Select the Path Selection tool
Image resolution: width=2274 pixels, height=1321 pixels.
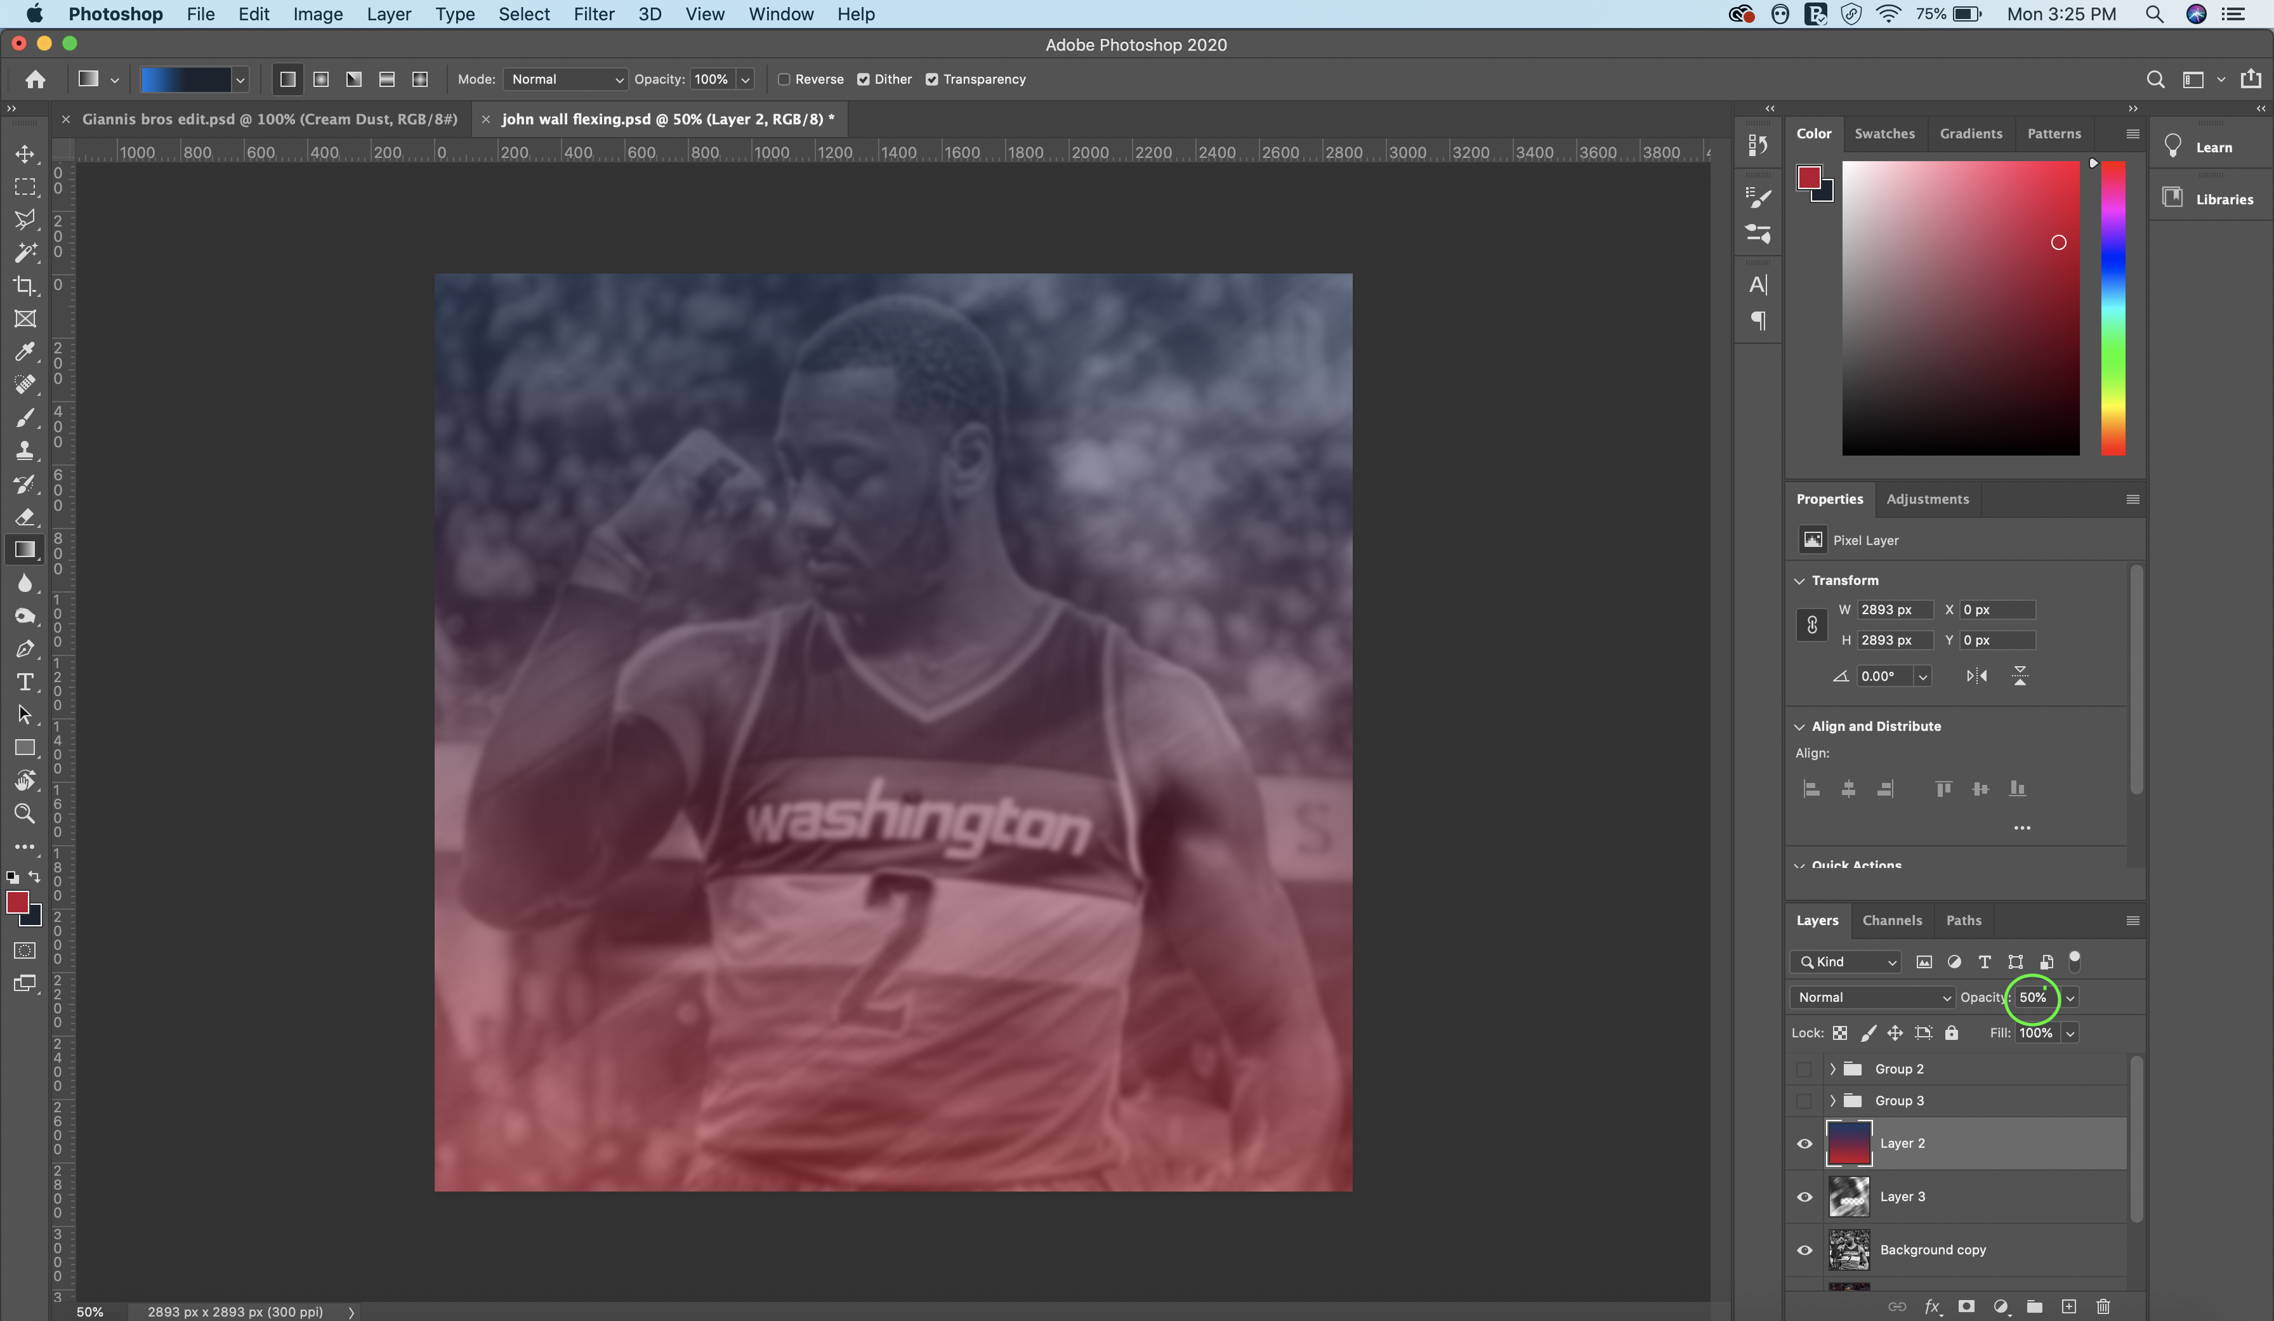point(25,714)
